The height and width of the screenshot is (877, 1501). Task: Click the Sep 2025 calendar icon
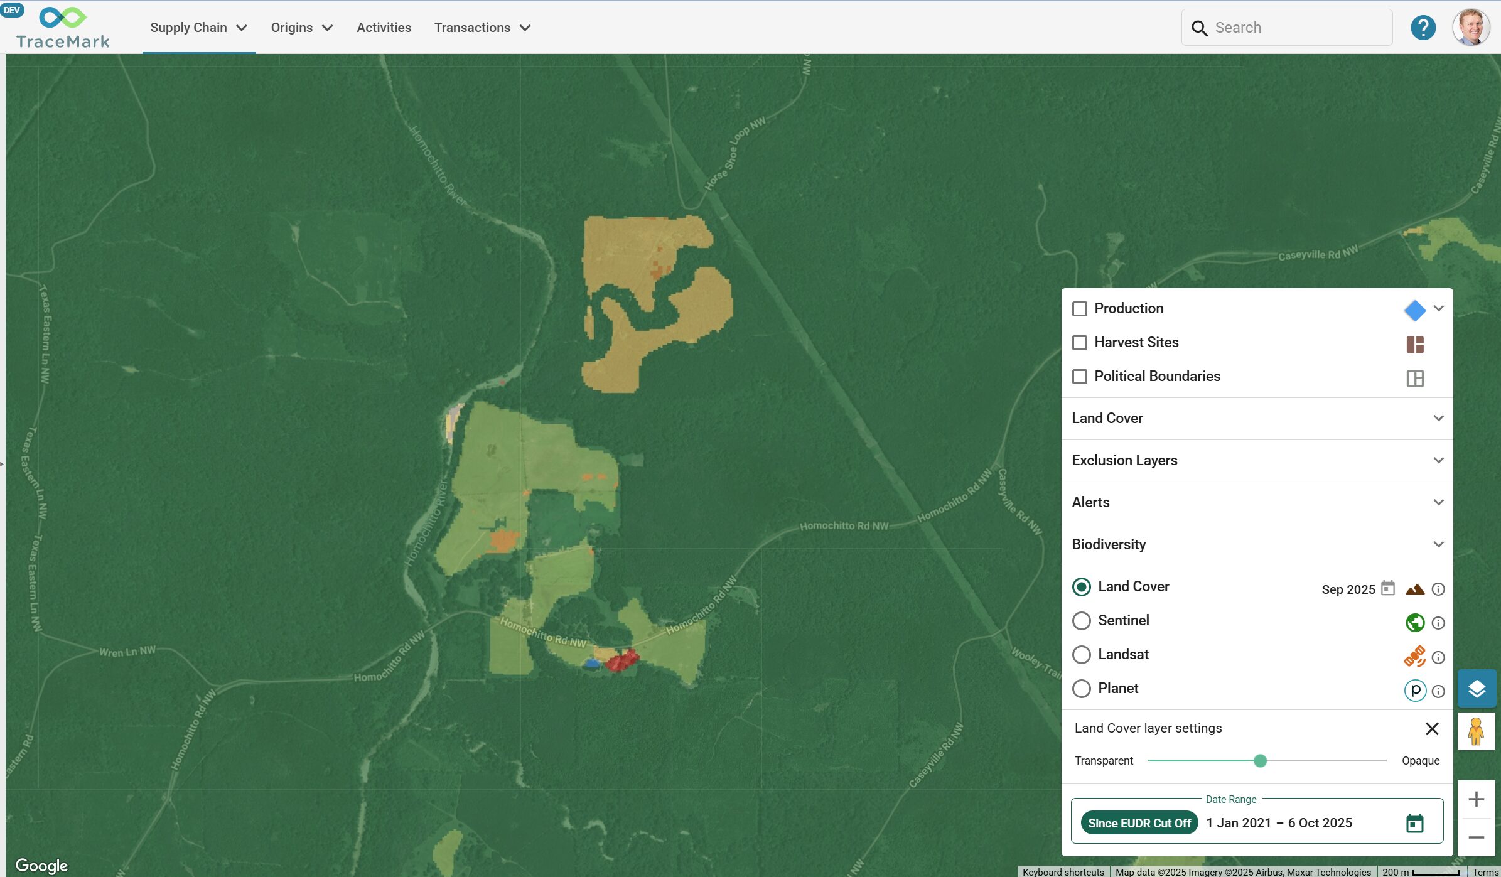pos(1388,588)
